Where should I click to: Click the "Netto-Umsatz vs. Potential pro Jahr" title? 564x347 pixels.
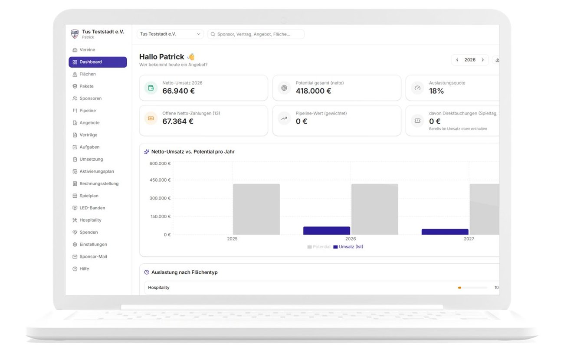193,152
